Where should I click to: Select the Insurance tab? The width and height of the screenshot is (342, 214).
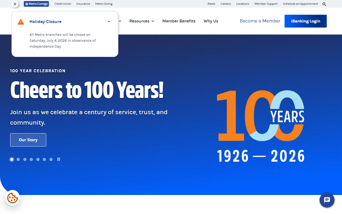(83, 4)
